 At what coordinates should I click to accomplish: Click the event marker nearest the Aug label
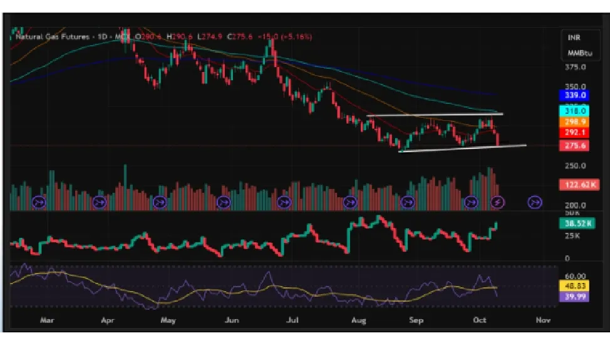click(x=350, y=202)
